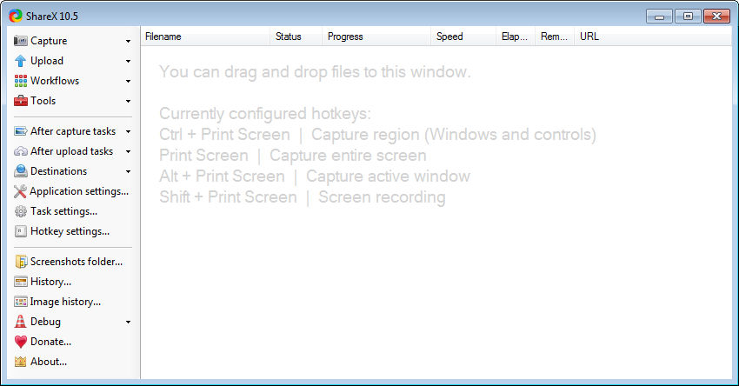Expand the After upload tasks arrow
739x386 pixels.
(x=128, y=152)
